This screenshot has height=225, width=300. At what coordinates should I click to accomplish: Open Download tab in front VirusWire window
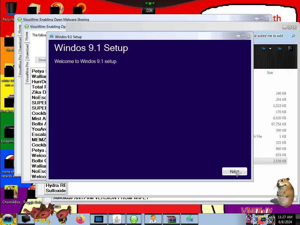tap(27, 51)
